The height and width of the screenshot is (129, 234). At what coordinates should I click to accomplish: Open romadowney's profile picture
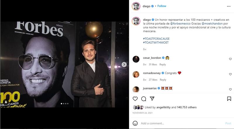[x=136, y=74]
